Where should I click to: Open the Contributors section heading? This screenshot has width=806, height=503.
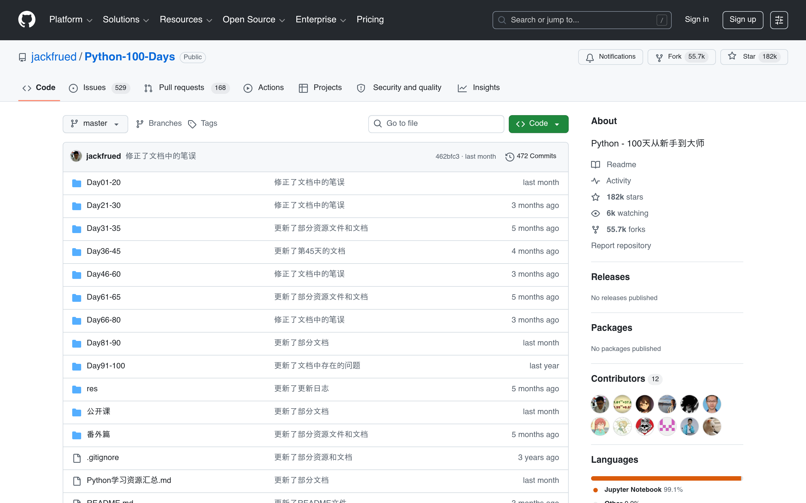click(618, 379)
